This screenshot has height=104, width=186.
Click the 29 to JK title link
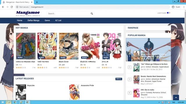105,62
